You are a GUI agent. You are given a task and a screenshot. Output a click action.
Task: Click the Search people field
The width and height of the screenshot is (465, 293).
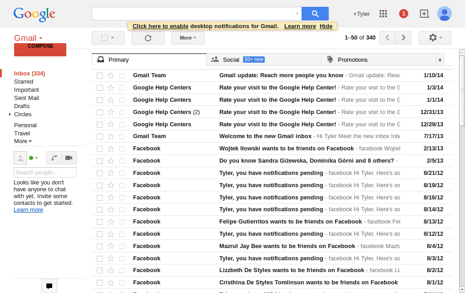45,173
